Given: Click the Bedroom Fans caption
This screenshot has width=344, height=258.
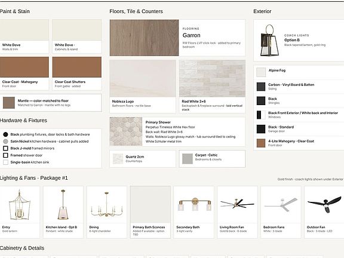Looking at the screenshot, I should point(274,227).
